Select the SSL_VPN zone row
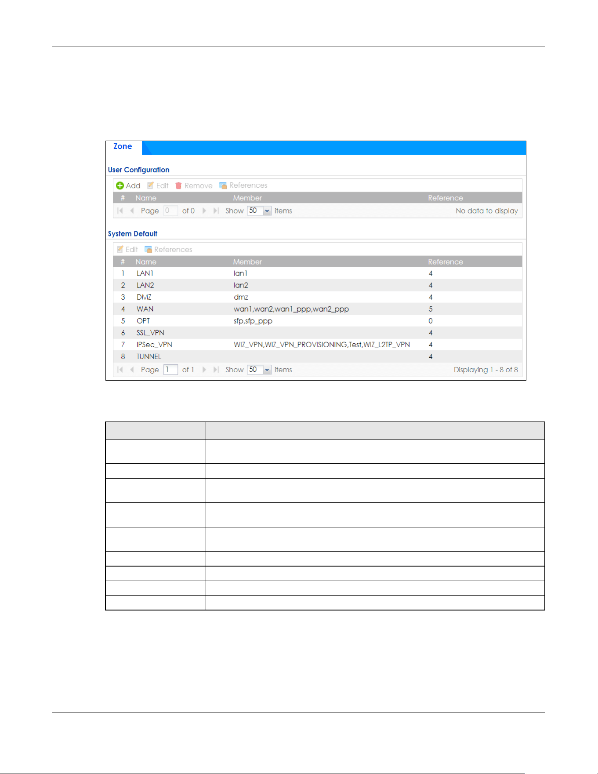Image resolution: width=598 pixels, height=774 pixels. (x=318, y=333)
